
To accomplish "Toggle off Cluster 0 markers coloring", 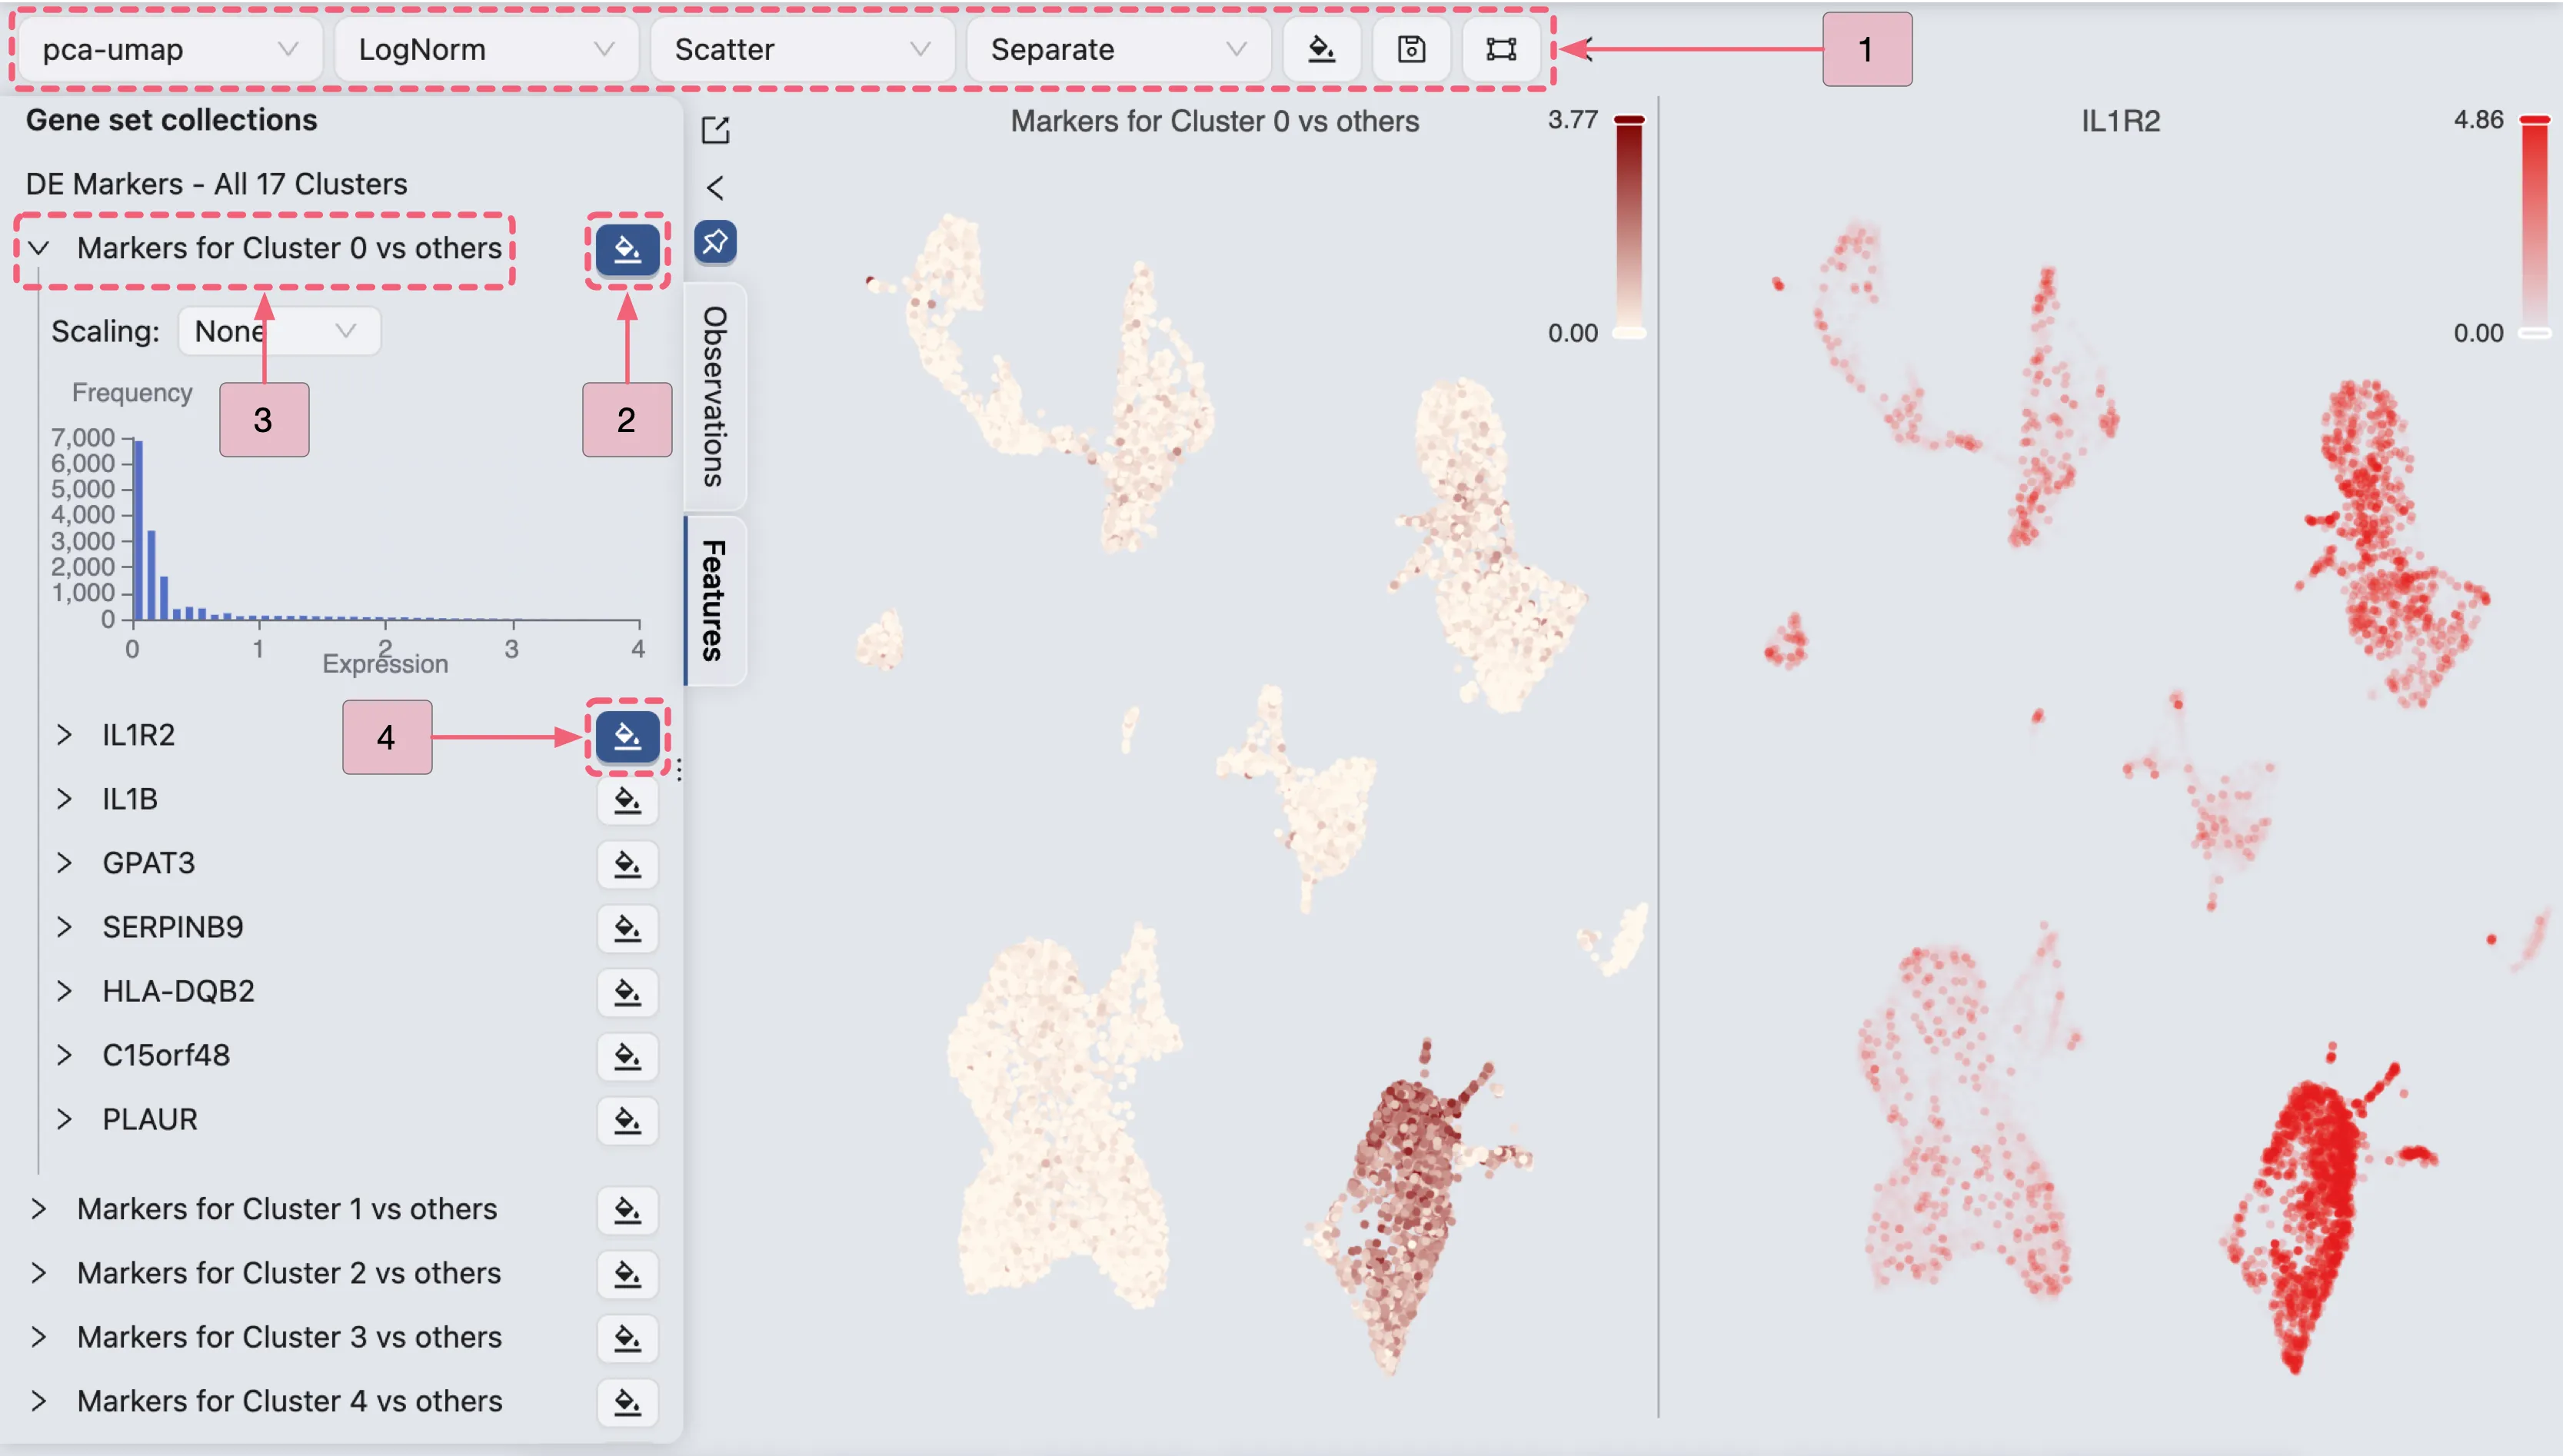I will click(x=627, y=249).
